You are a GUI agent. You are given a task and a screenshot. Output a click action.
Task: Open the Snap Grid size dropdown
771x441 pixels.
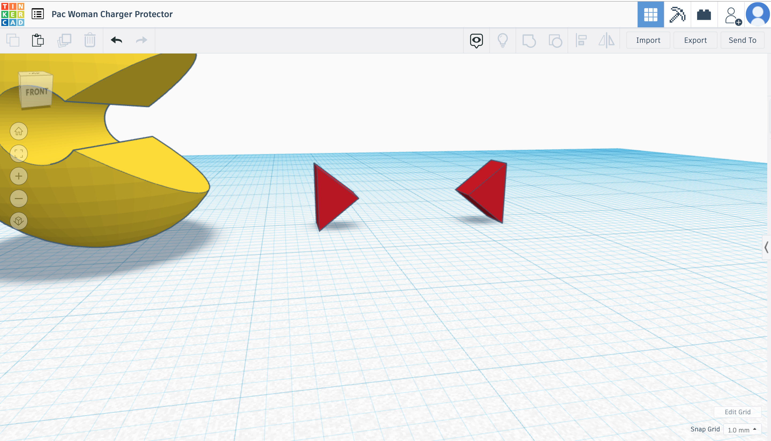[x=747, y=429]
